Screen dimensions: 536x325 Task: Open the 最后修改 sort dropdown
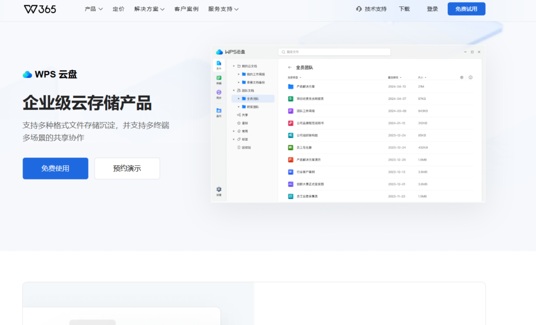pyautogui.click(x=395, y=77)
